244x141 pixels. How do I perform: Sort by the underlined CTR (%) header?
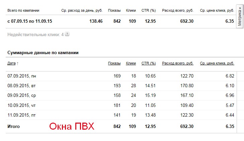pyautogui.click(x=148, y=63)
